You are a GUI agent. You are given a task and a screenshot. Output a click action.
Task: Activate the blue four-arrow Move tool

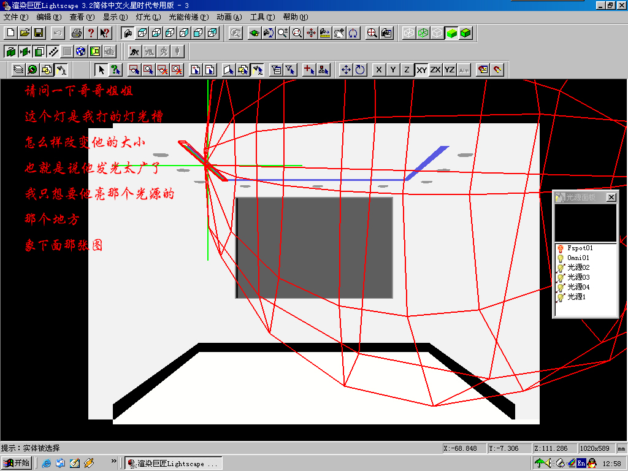(x=346, y=70)
